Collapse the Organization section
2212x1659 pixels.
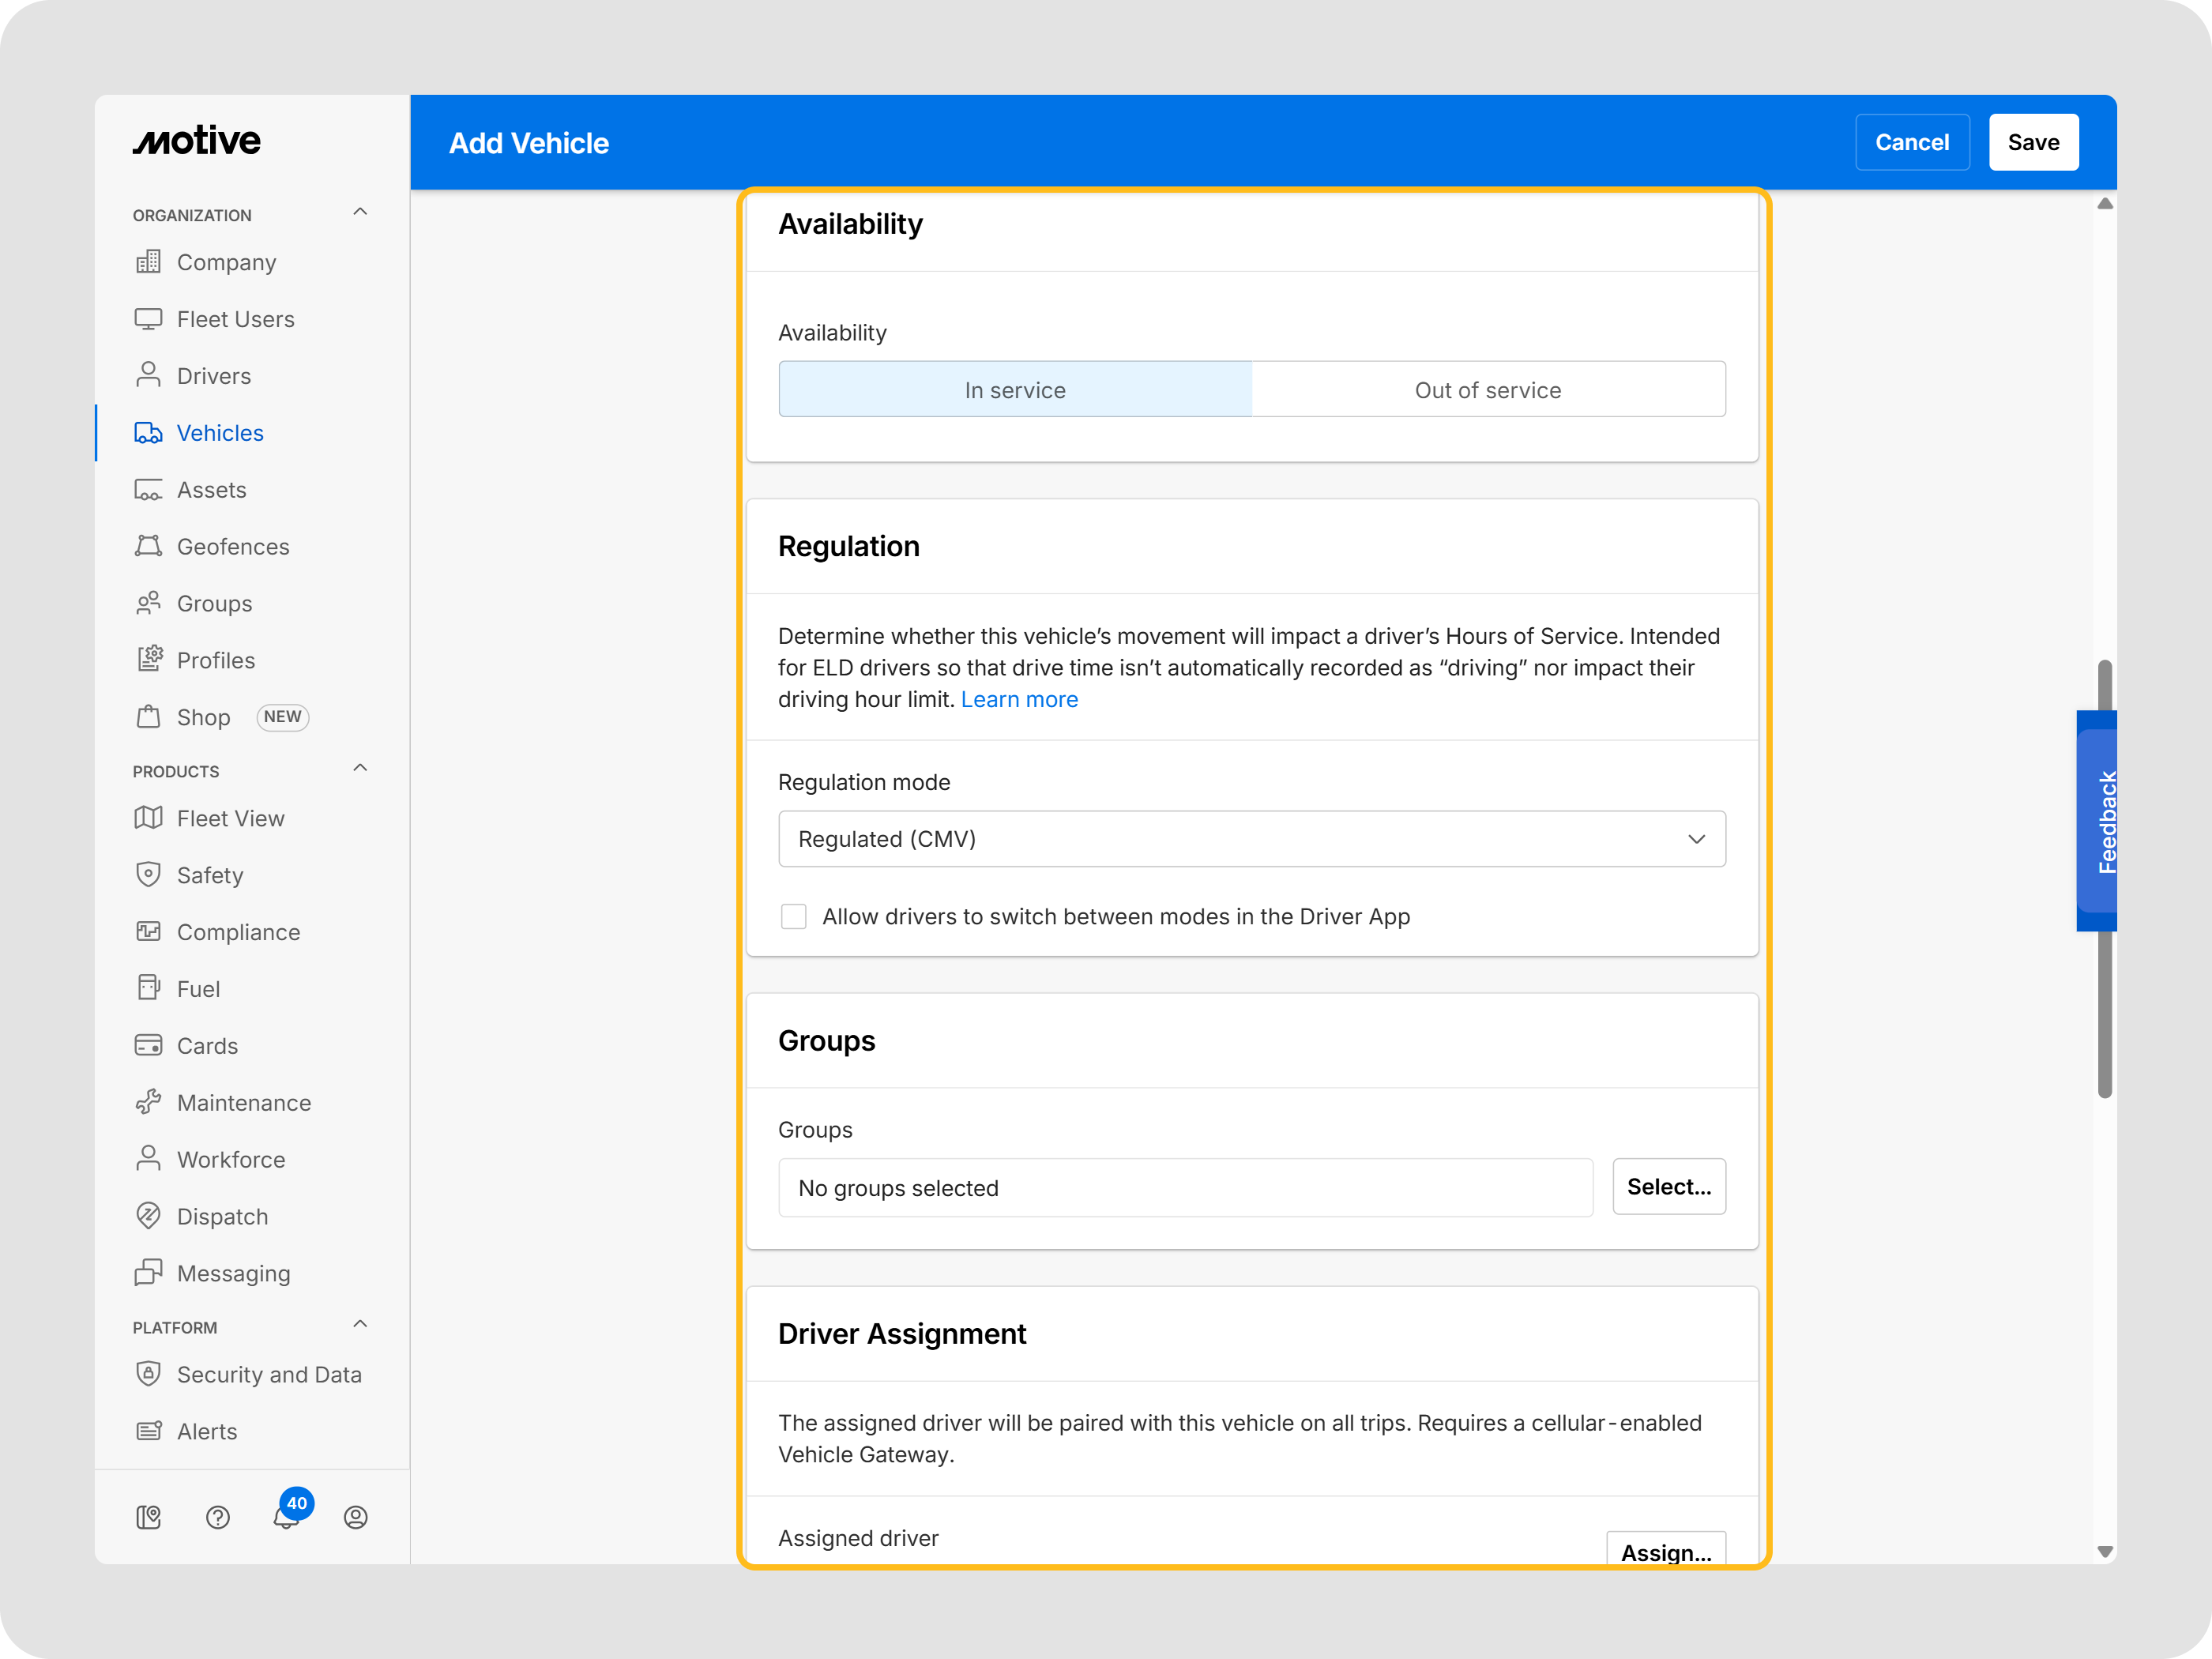[360, 212]
